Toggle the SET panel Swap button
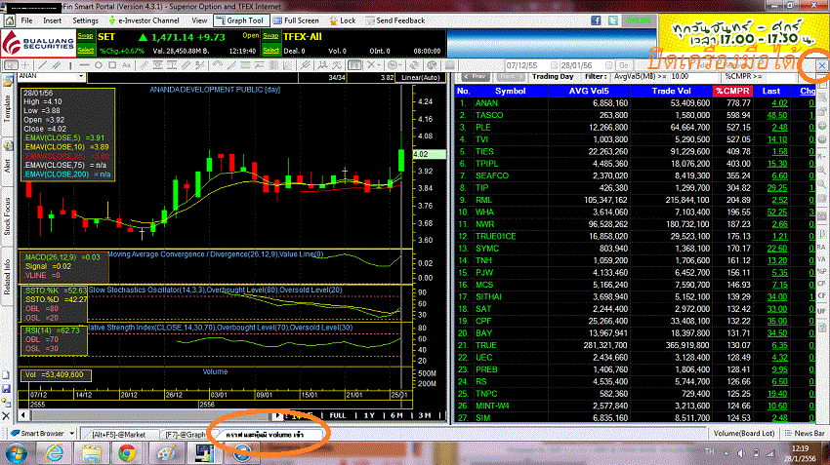This screenshot has width=830, height=465. (85, 36)
